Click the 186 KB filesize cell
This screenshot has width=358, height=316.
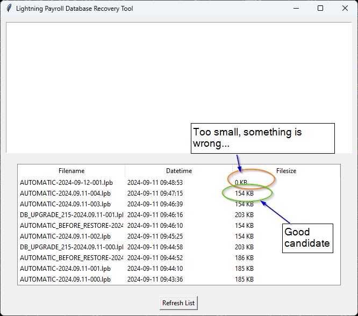[244, 258]
